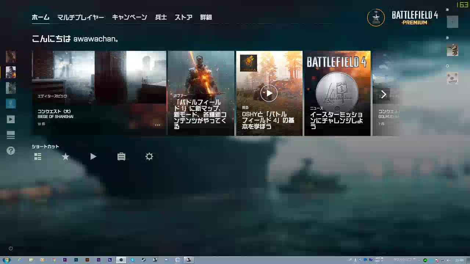Click the volume speaker tray icon
The width and height of the screenshot is (470, 264).
448,260
